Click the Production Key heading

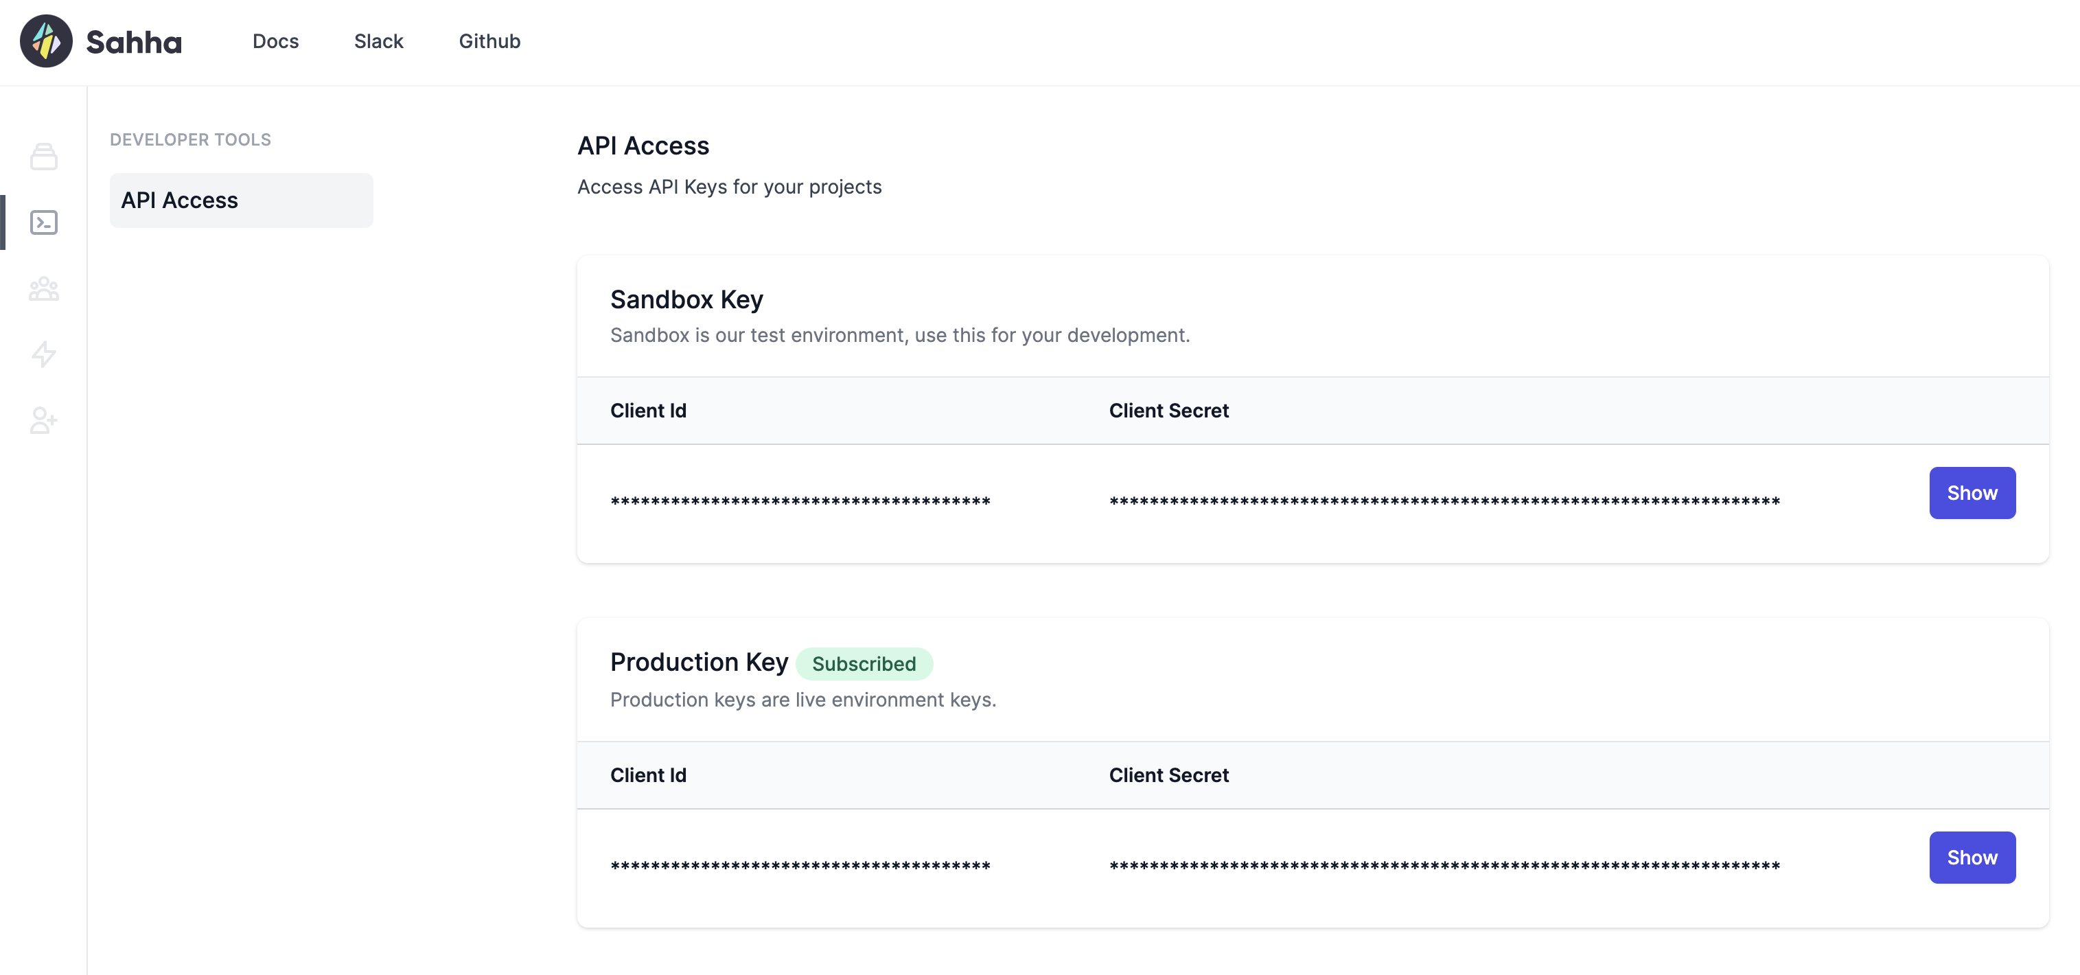point(698,663)
